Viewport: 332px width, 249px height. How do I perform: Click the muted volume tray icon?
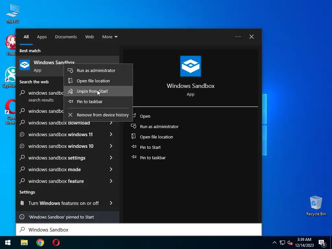click(x=290, y=243)
